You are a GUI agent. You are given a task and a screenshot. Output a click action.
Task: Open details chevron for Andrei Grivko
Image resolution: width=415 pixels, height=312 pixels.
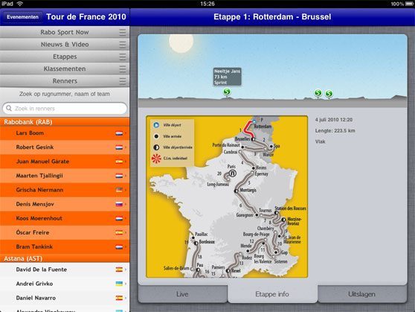point(126,284)
